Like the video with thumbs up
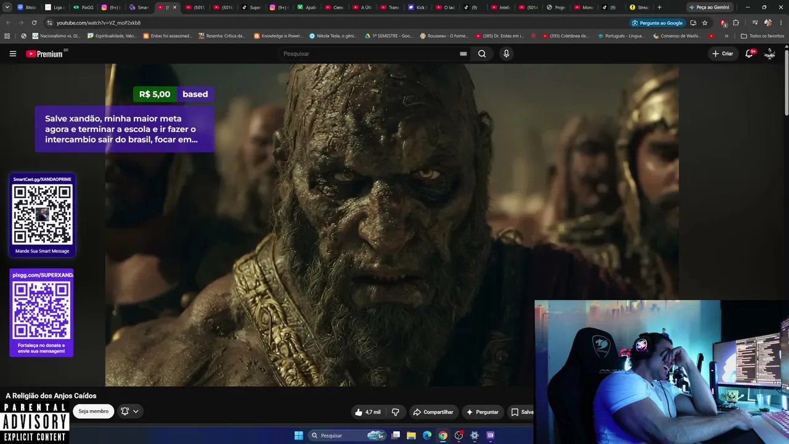Viewport: 789px width, 444px height. pyautogui.click(x=367, y=412)
